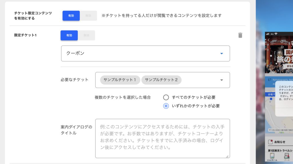Disable チケット限定コンテンツ with 無効 button
Screen dimensions: 293x164
point(88,16)
